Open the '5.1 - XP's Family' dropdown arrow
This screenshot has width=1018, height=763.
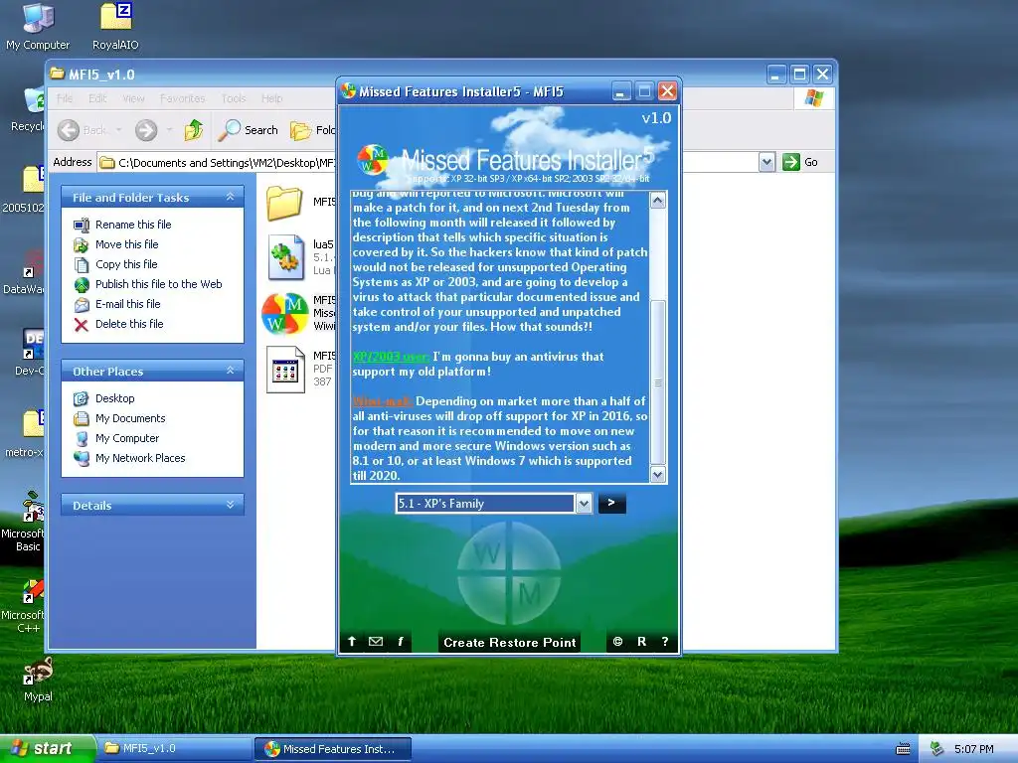584,504
